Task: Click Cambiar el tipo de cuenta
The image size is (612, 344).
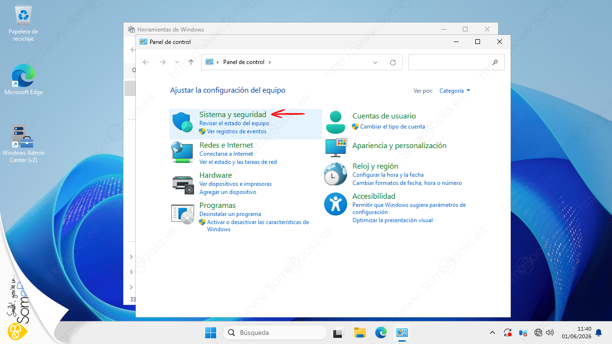Action: coord(393,127)
